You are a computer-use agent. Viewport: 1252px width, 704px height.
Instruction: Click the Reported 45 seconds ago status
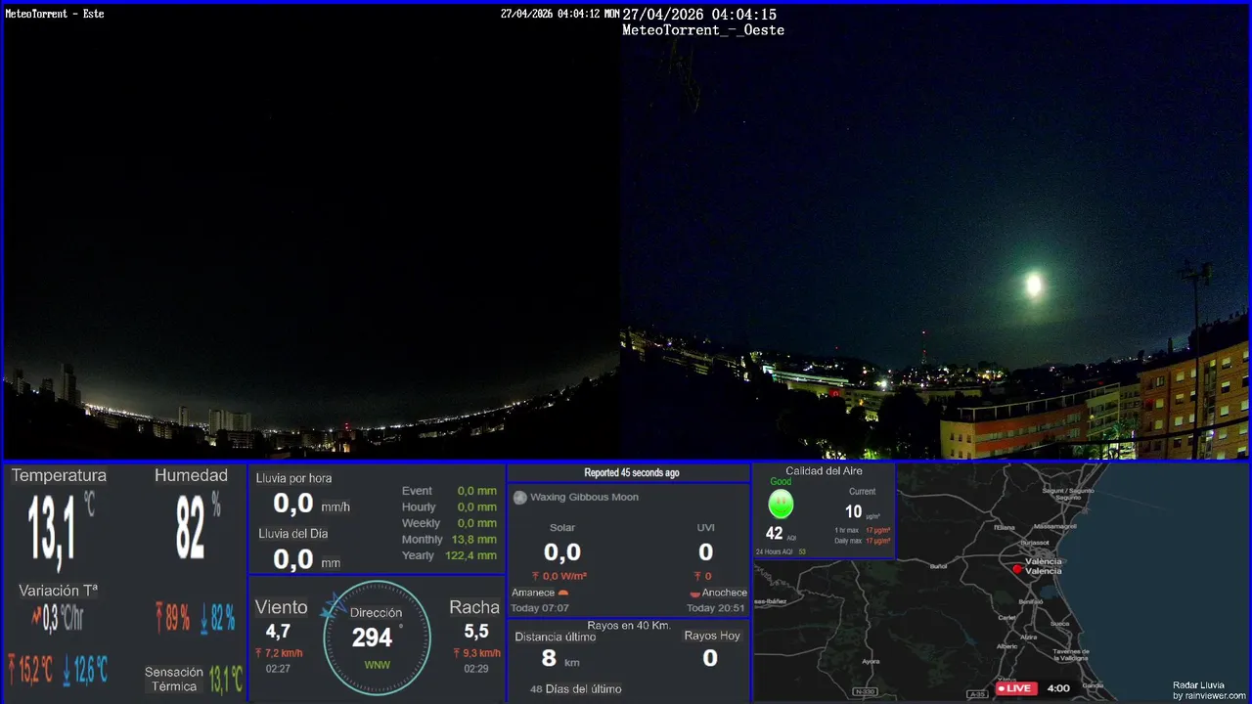click(x=632, y=473)
